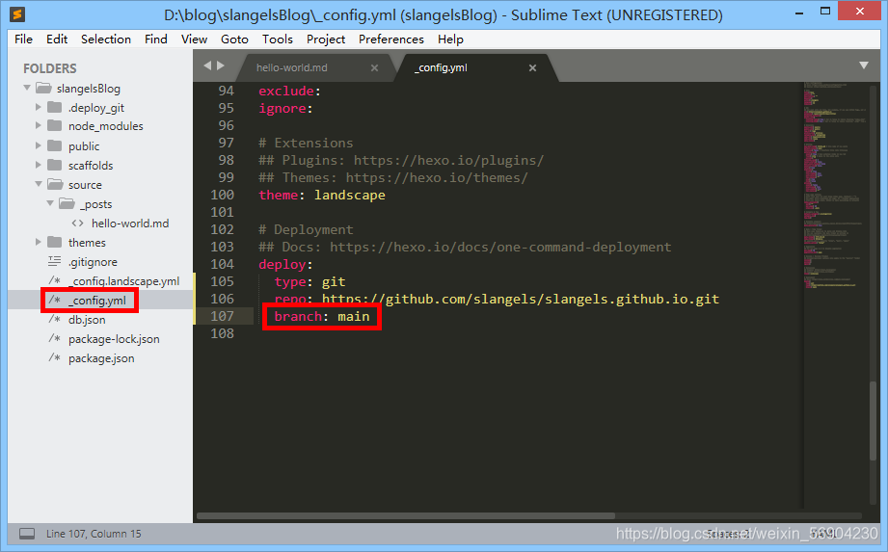Open the Selection menu

click(x=106, y=39)
